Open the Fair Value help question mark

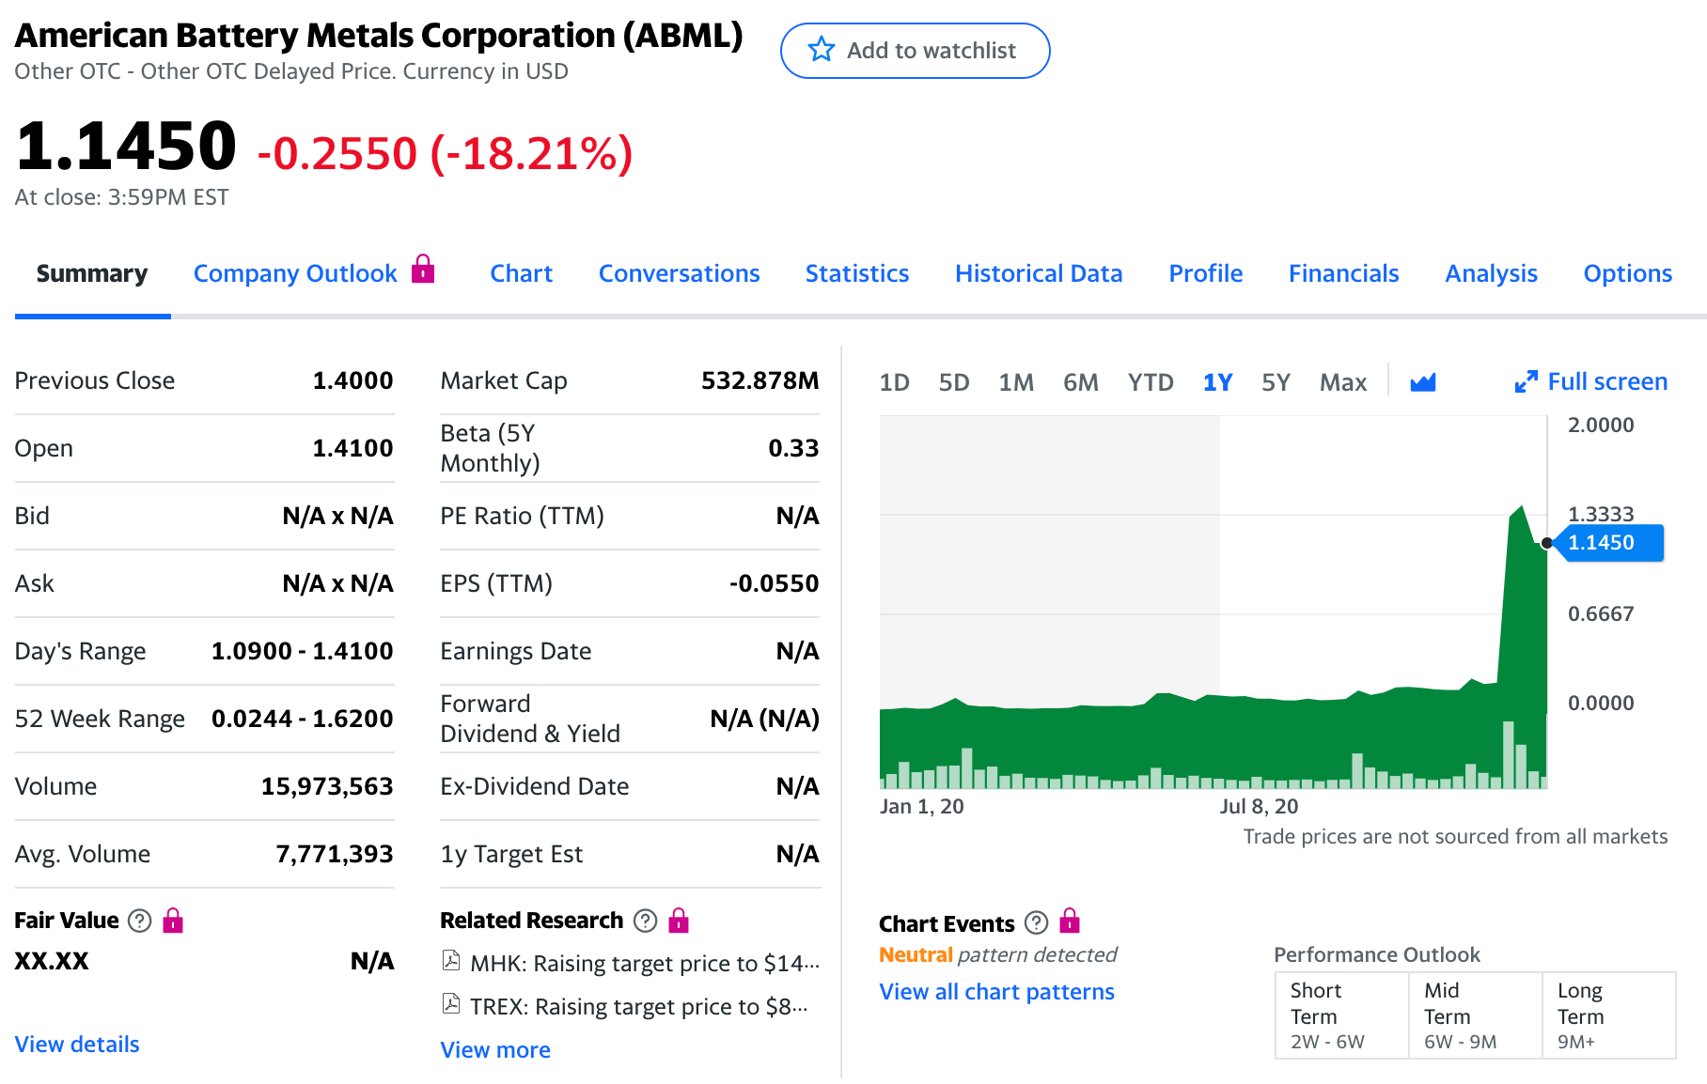139,921
